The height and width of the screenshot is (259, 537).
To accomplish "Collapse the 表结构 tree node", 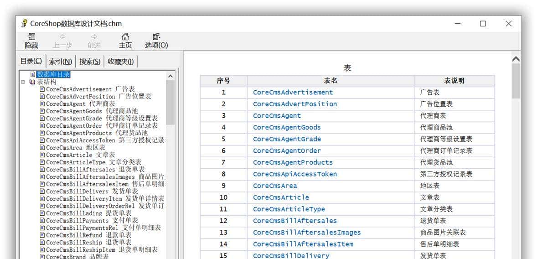I will (23, 82).
